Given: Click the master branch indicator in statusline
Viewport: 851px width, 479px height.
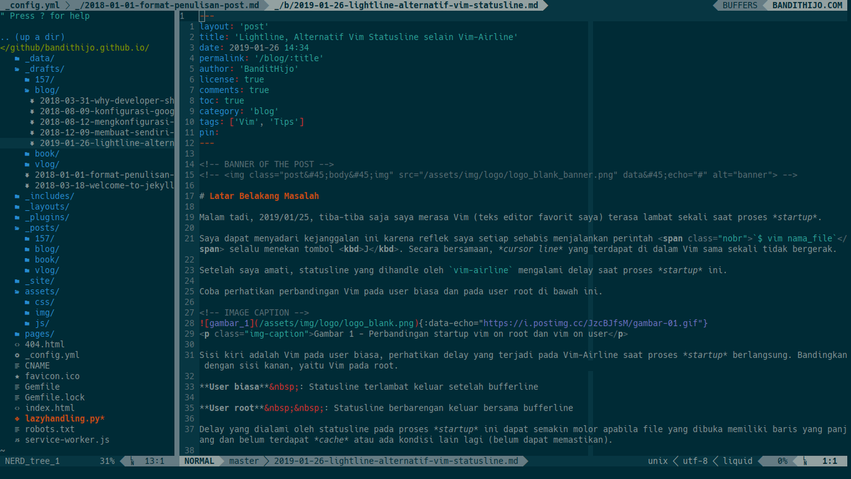Looking at the screenshot, I should [x=243, y=461].
